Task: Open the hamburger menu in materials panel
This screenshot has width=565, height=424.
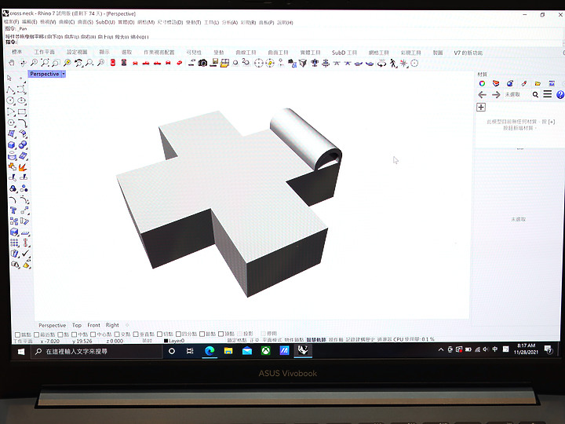Action: click(548, 94)
